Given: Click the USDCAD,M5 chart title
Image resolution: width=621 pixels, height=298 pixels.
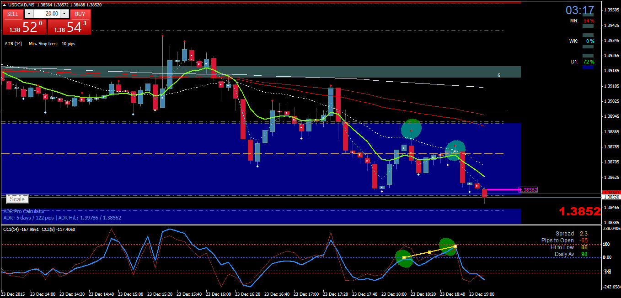Looking at the screenshot, I should click(x=21, y=5).
